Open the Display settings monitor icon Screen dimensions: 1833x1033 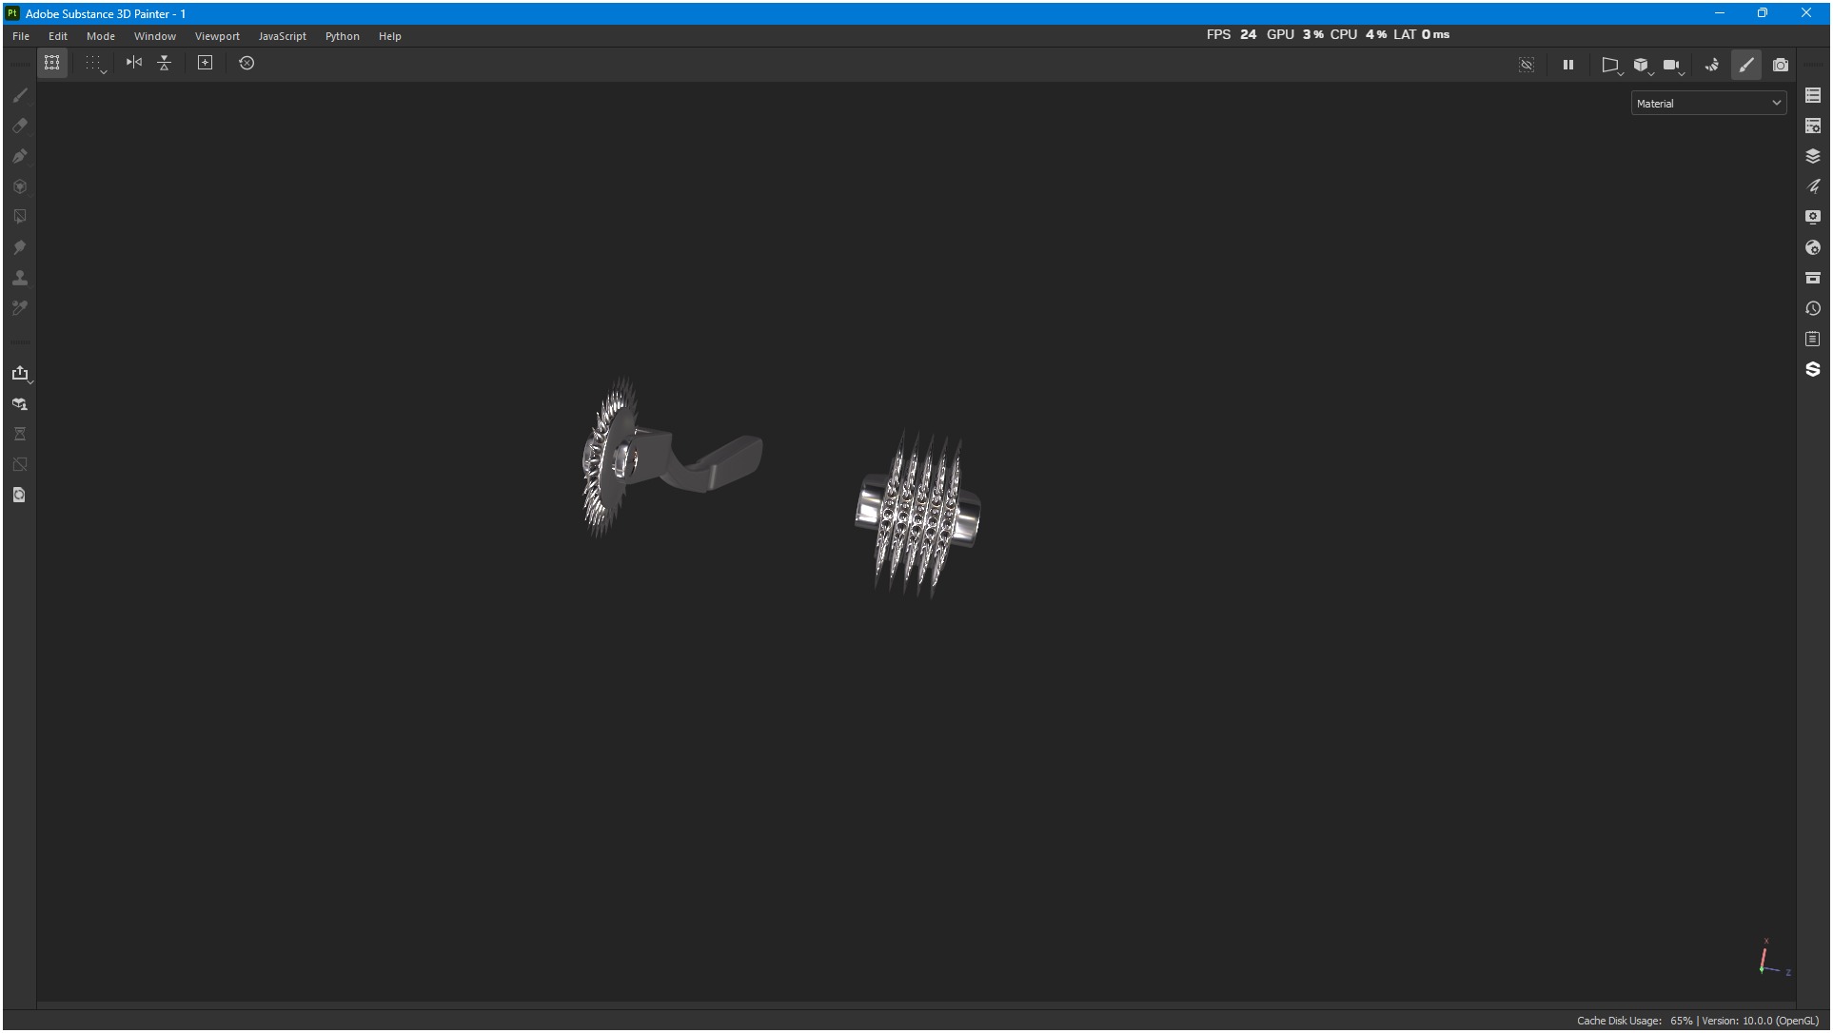[1812, 217]
